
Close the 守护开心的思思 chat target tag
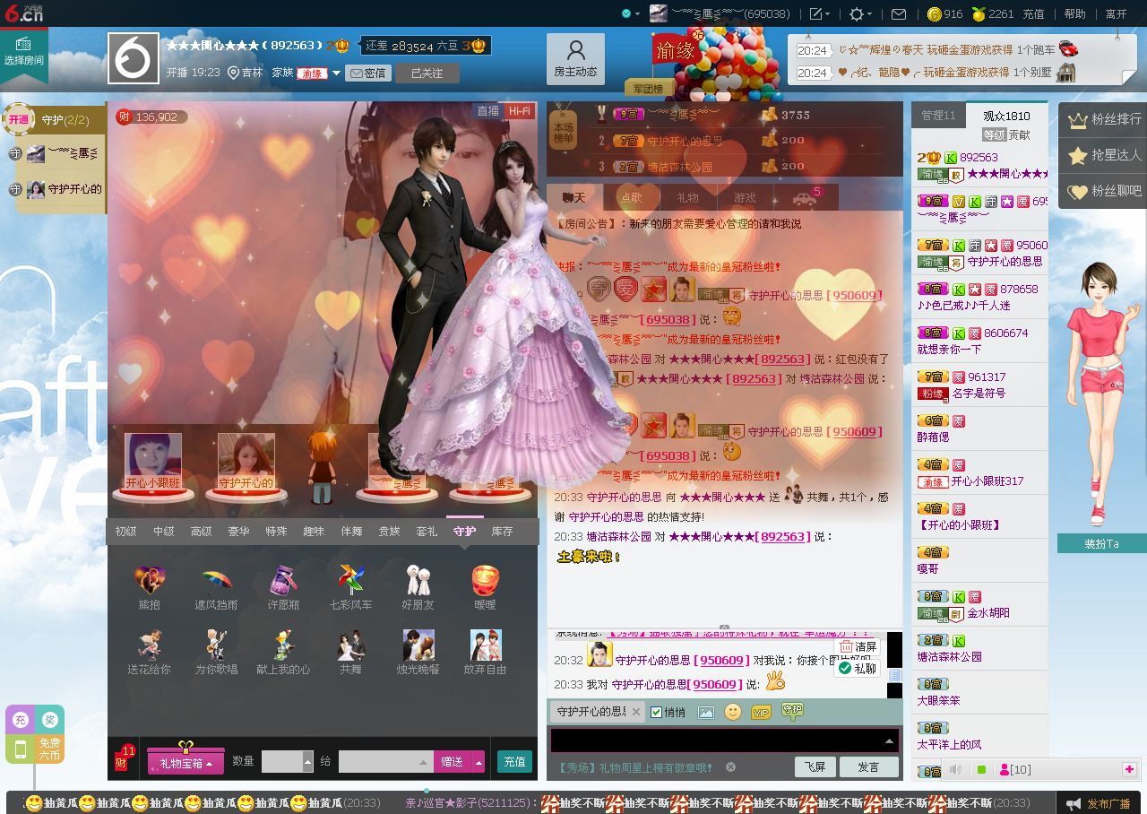(x=636, y=712)
